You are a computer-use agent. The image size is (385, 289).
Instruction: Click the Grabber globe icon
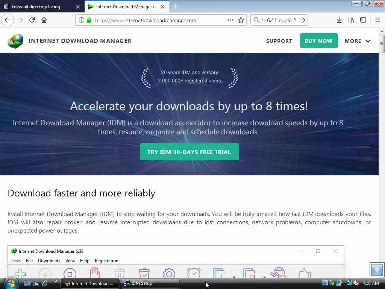coord(279,273)
